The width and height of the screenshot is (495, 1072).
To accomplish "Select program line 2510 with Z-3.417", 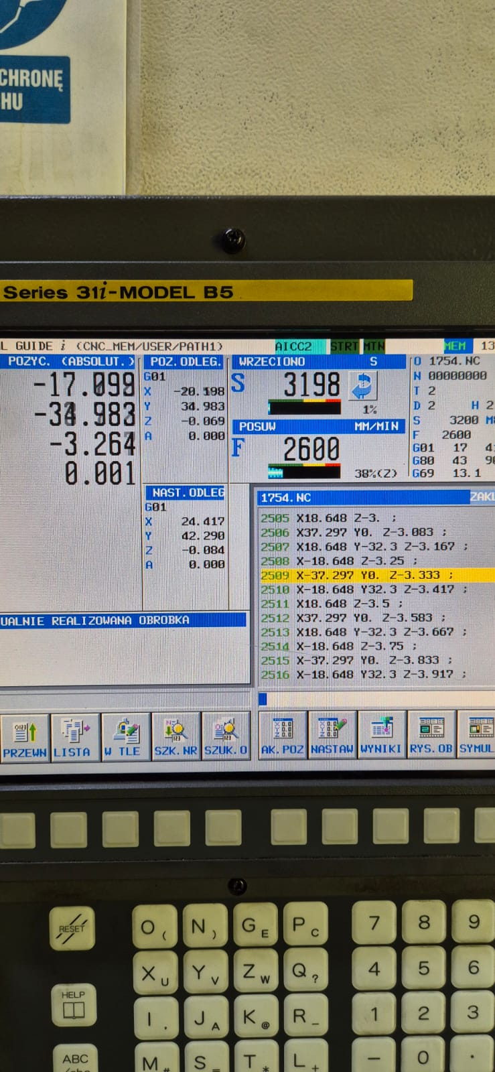I will (x=364, y=590).
